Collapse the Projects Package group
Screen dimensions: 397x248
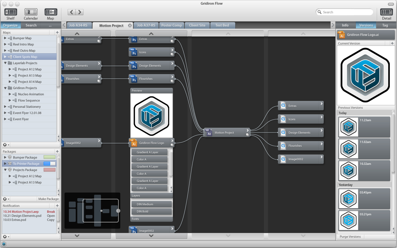tap(5, 170)
